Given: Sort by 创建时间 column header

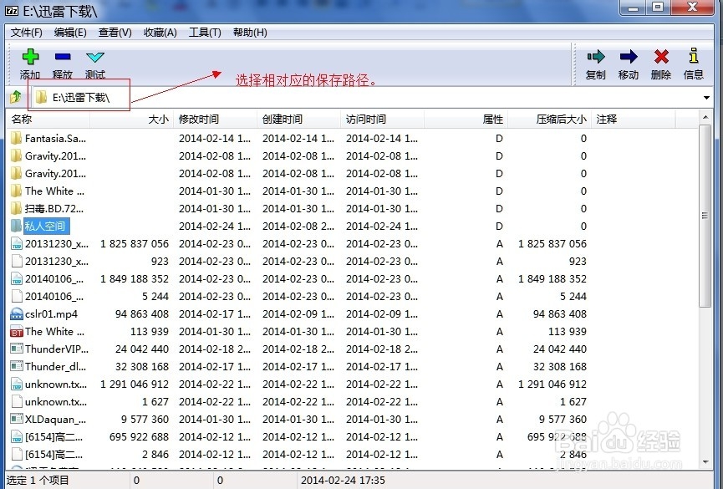Looking at the screenshot, I should pos(298,120).
